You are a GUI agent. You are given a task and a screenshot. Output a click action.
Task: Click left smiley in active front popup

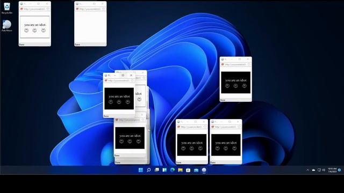[x=111, y=102]
